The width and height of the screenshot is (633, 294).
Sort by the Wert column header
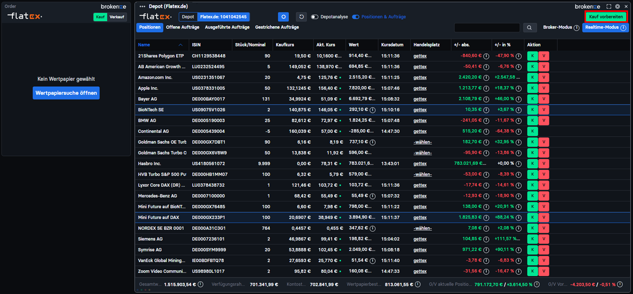pos(354,45)
